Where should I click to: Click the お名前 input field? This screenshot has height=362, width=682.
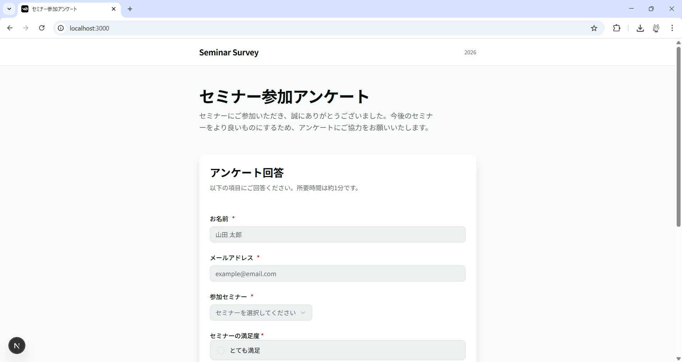point(337,235)
